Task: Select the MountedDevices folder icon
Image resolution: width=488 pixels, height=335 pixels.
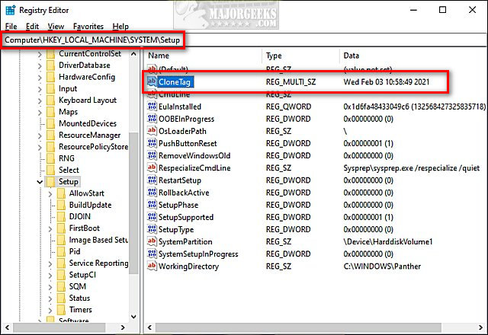Action: coord(51,123)
